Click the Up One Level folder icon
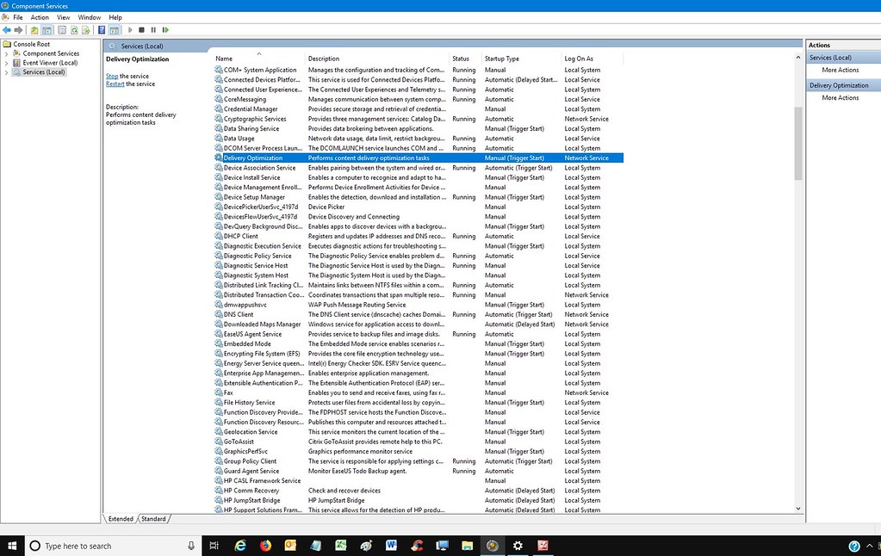The image size is (881, 556). [x=35, y=30]
